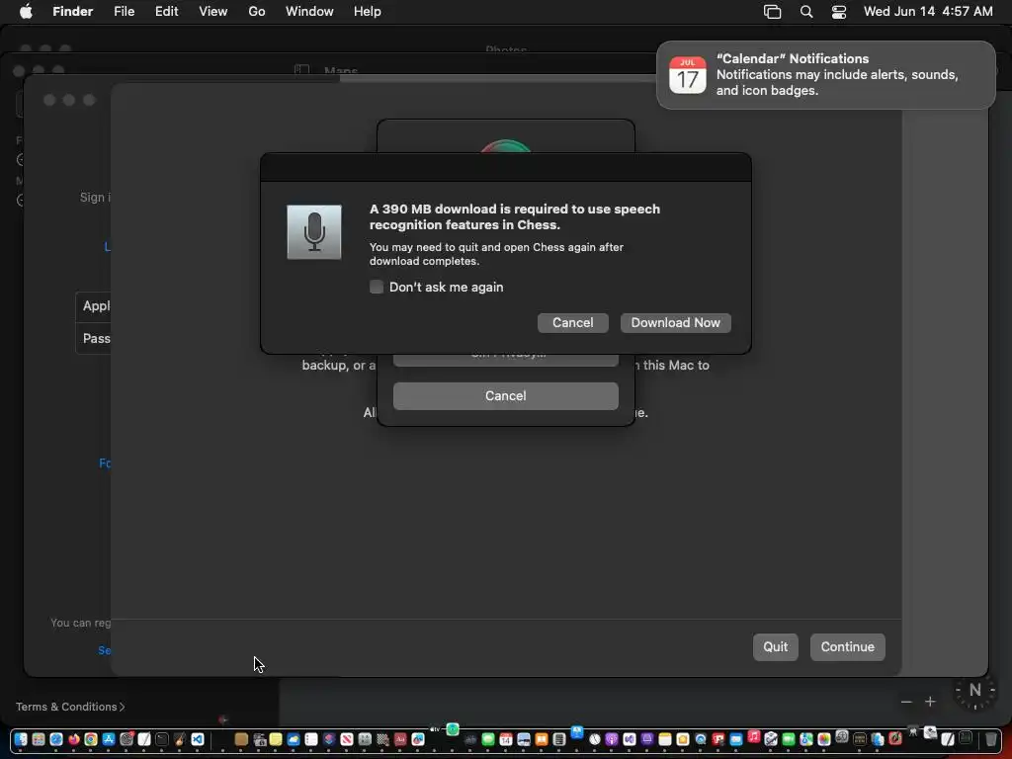Open the File menu

124,12
